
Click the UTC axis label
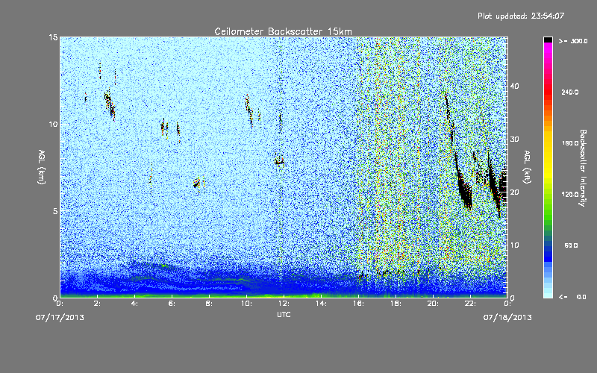(284, 314)
